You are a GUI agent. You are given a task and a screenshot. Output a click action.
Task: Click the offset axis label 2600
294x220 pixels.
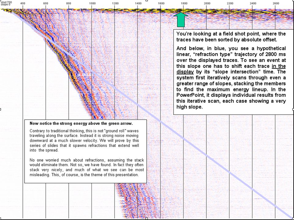(x=276, y=3)
